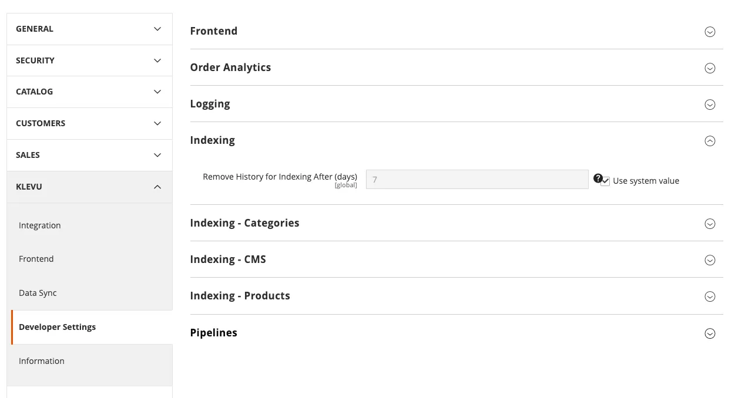Click the Remove History for Indexing After label
The image size is (735, 398).
[280, 177]
